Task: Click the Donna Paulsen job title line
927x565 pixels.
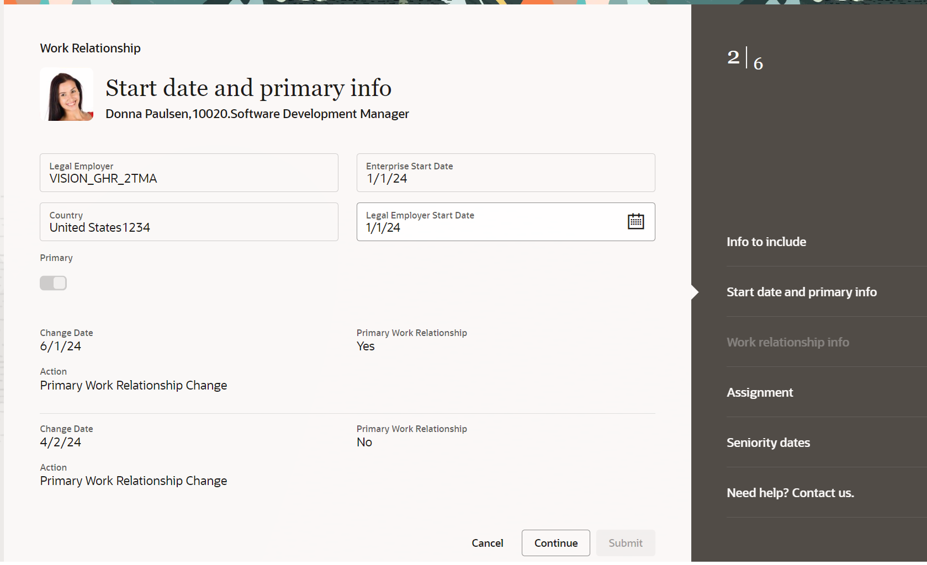Action: pyautogui.click(x=257, y=114)
